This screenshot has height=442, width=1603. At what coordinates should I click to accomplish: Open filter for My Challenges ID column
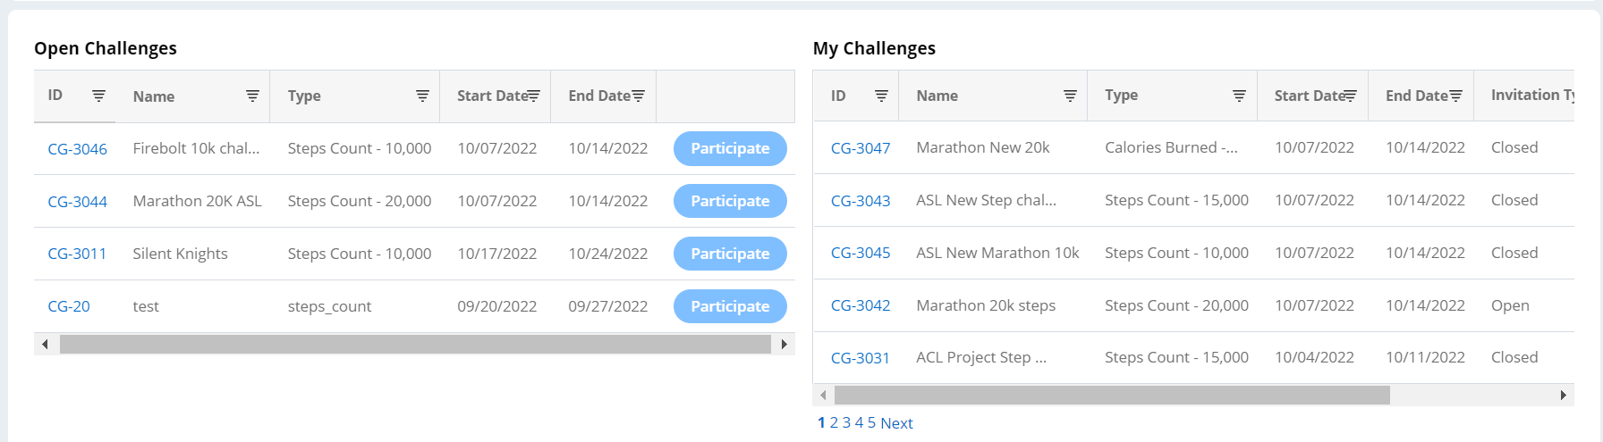(881, 96)
